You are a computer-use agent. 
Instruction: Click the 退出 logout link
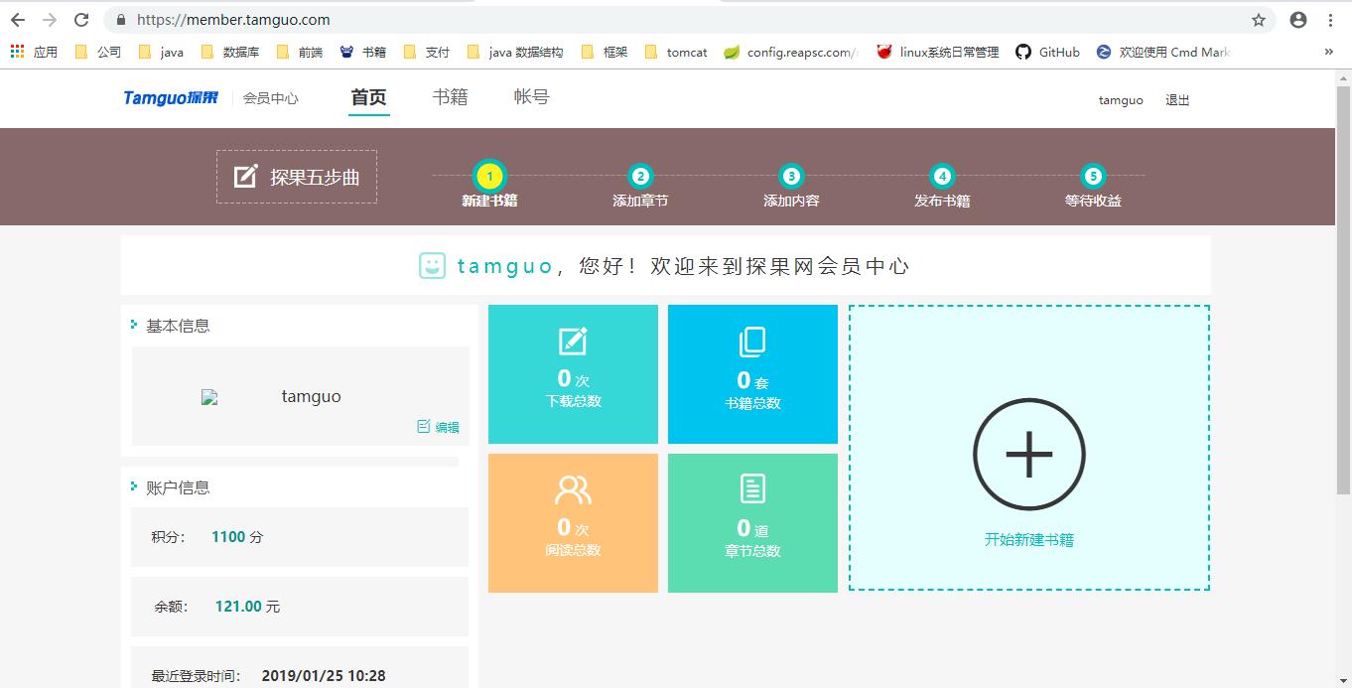(x=1177, y=100)
